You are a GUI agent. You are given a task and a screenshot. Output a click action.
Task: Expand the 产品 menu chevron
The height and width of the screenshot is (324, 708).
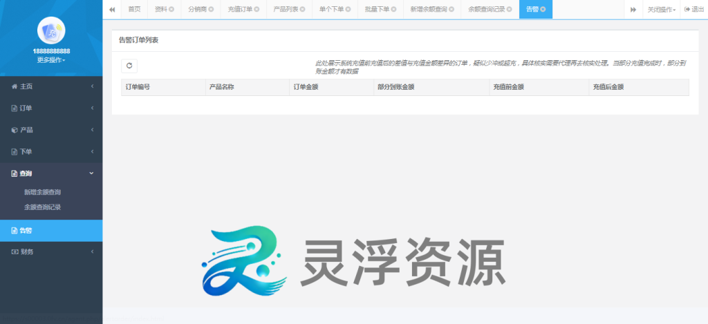click(x=92, y=130)
